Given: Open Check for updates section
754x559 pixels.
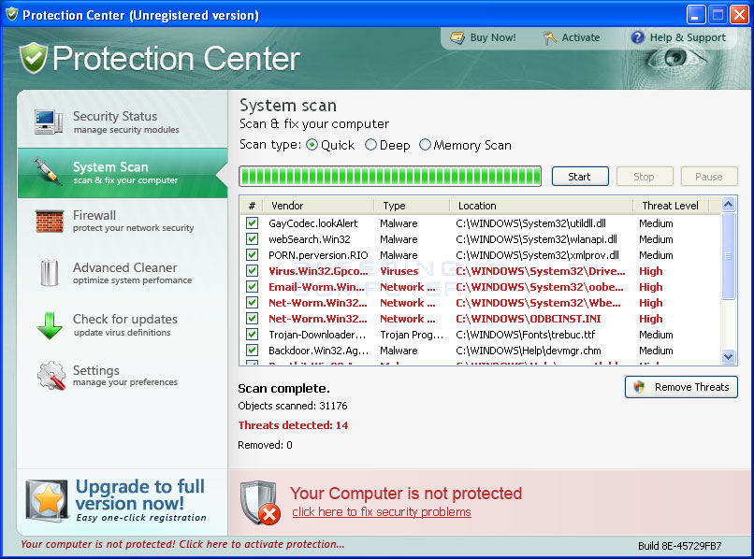Looking at the screenshot, I should click(x=123, y=325).
